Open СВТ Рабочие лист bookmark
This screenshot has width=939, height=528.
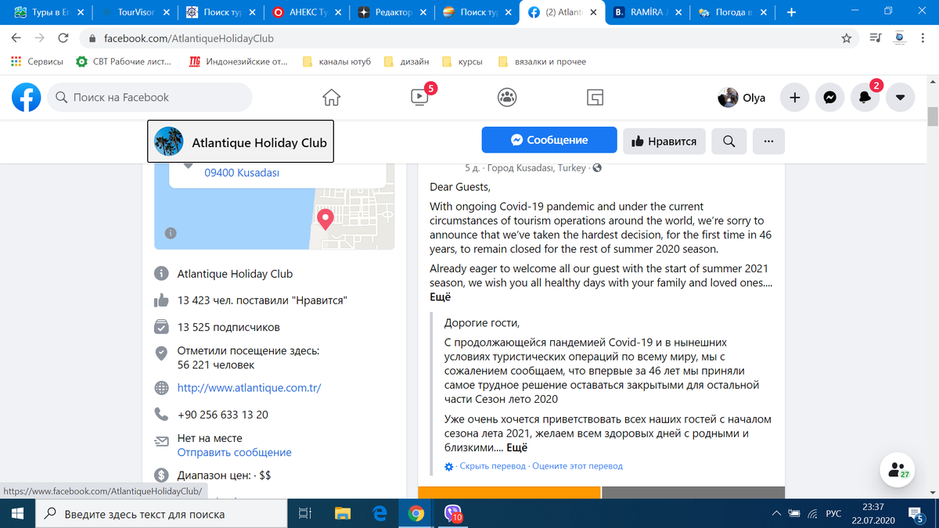click(x=124, y=61)
